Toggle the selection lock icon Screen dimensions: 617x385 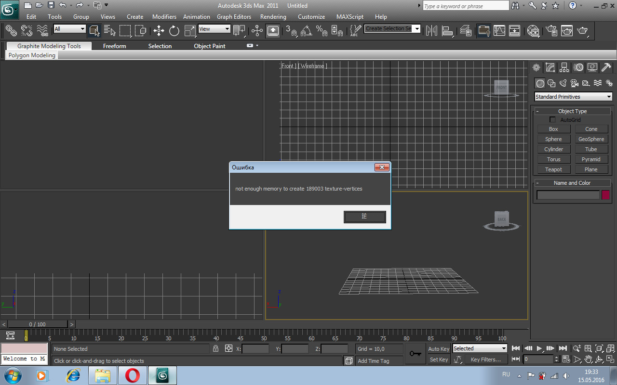pyautogui.click(x=216, y=348)
